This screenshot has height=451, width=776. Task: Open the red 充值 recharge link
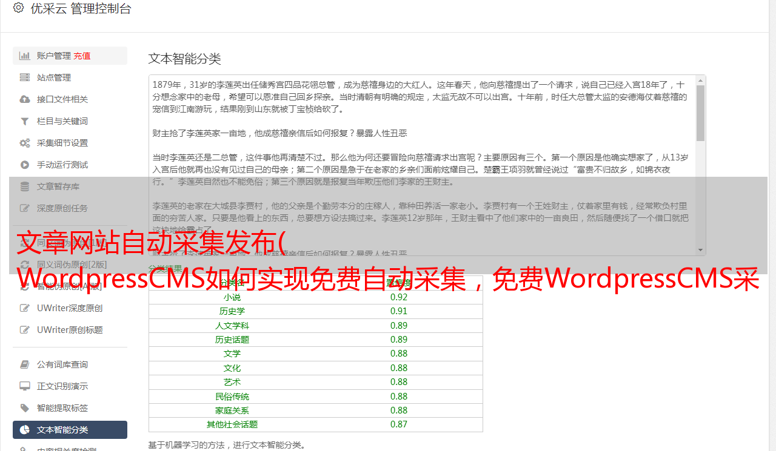pyautogui.click(x=82, y=56)
